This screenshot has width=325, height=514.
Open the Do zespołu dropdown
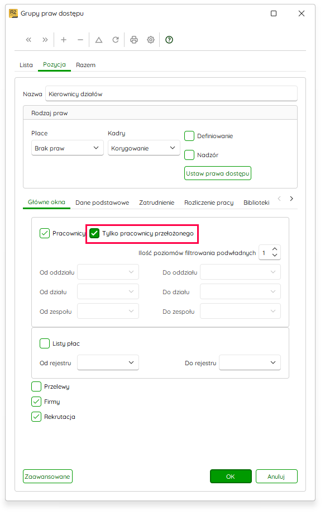tap(240, 311)
